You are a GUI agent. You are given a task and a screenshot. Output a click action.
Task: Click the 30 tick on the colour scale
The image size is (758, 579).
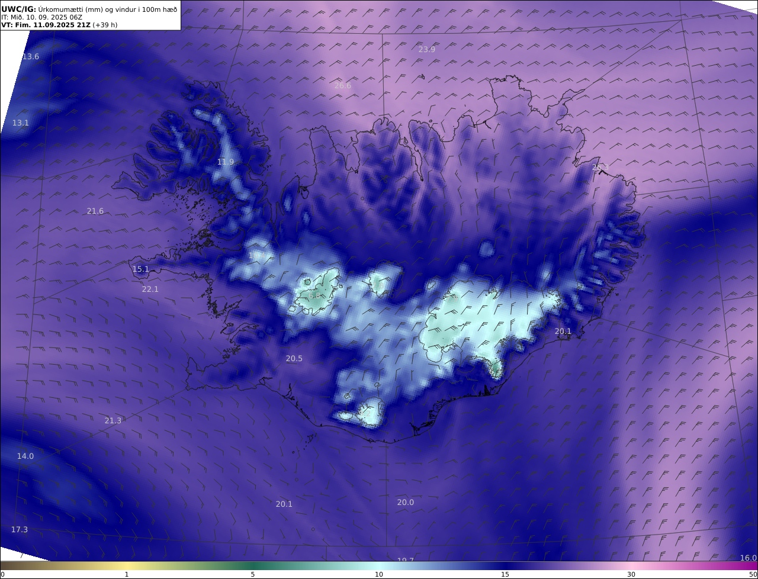(x=631, y=574)
